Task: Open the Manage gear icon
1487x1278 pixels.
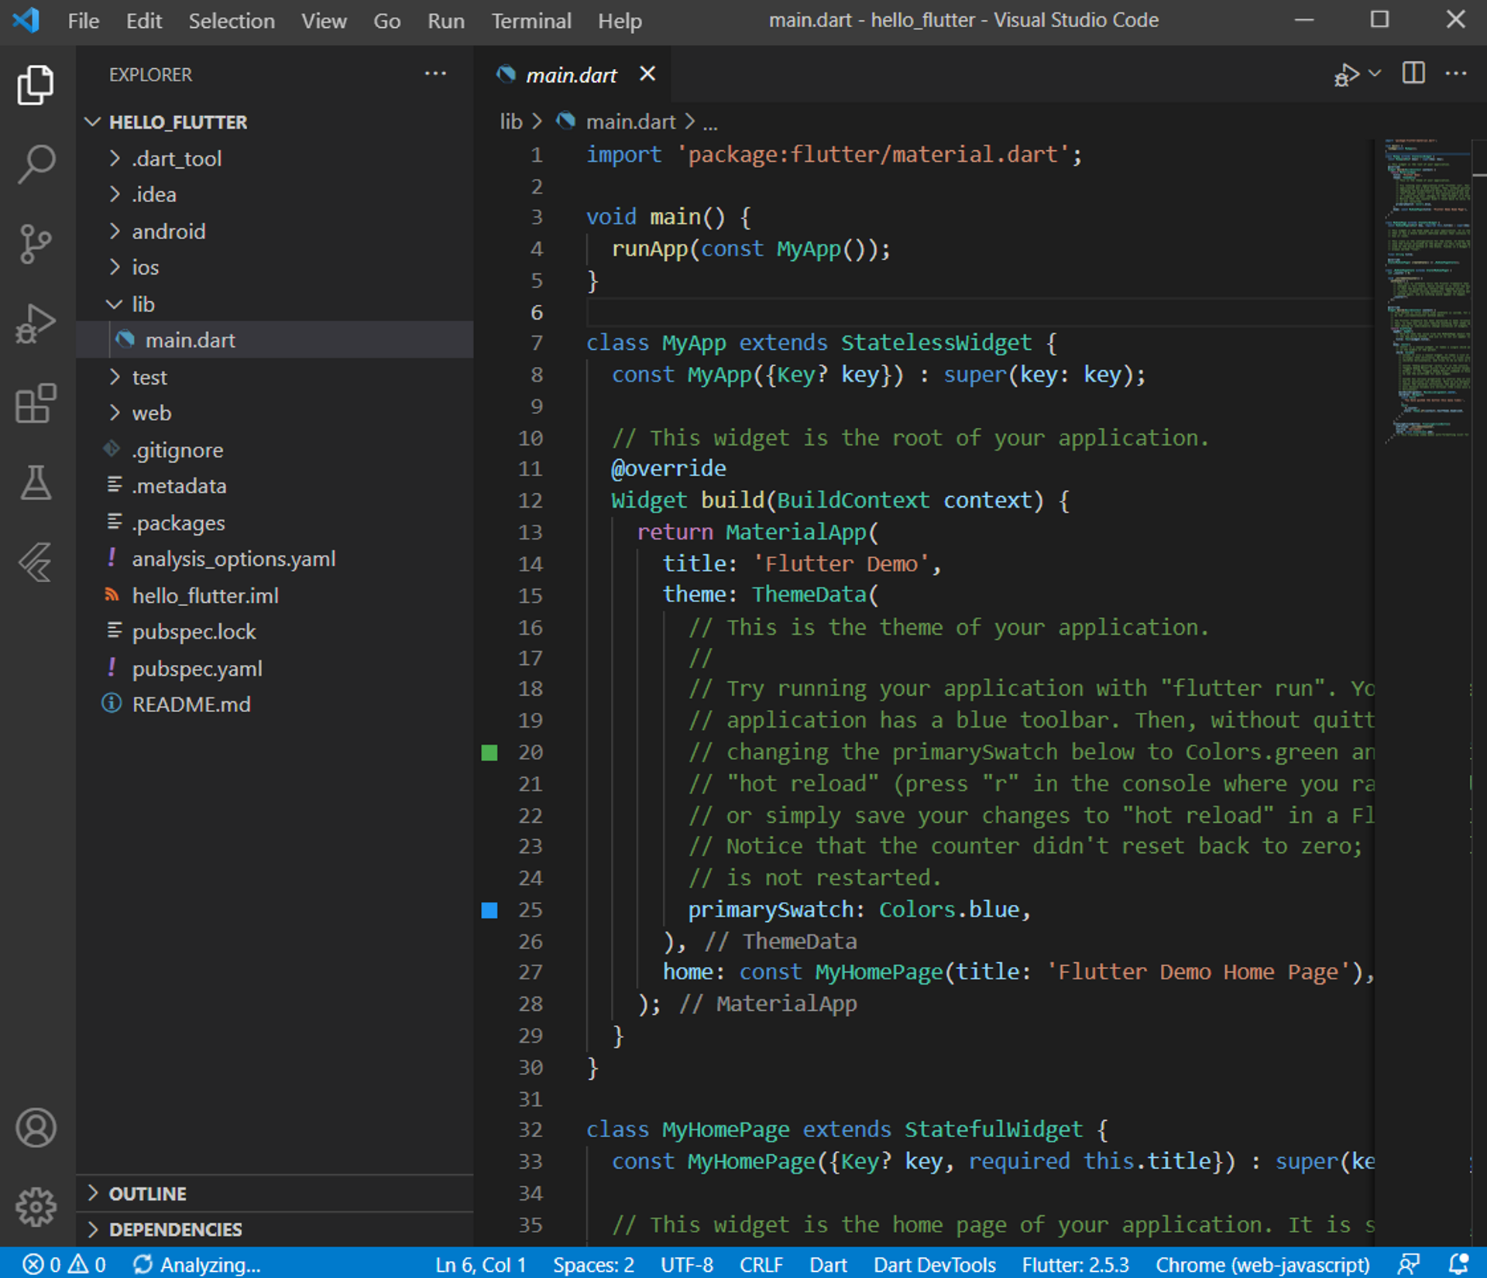Action: point(36,1206)
